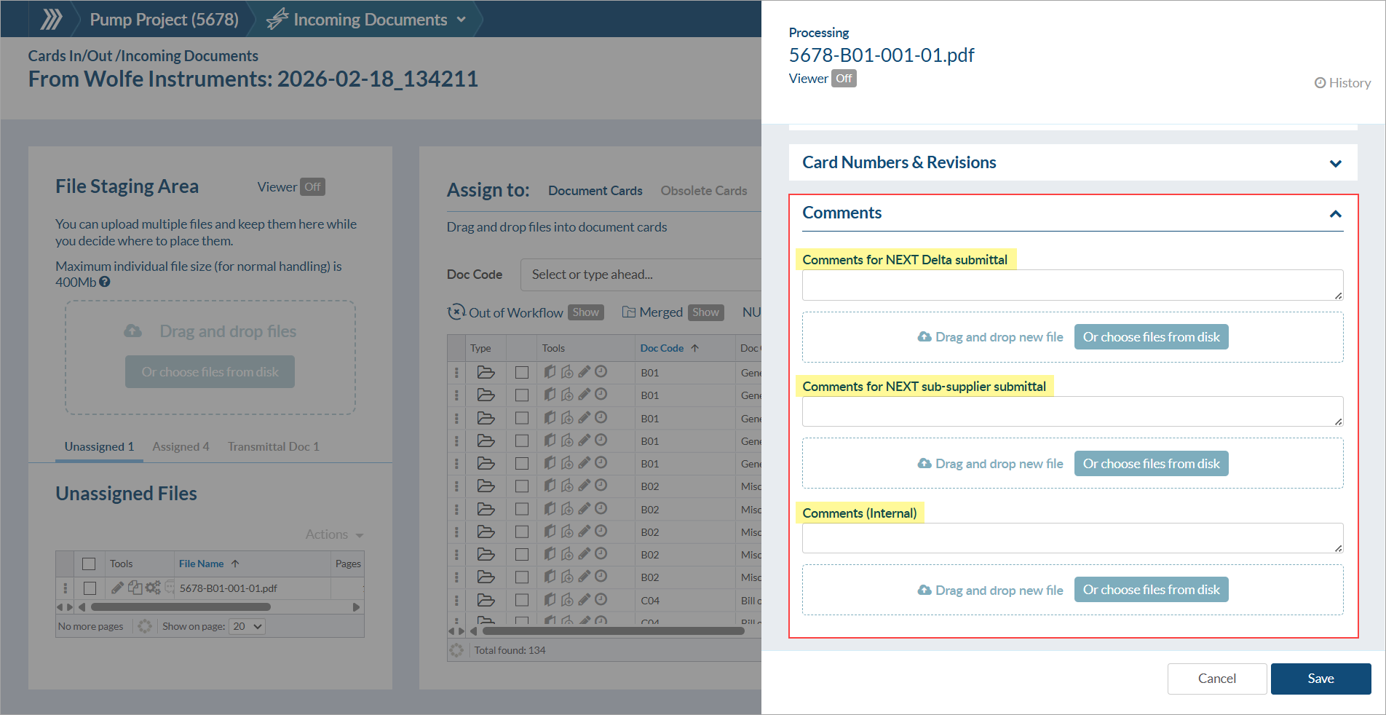The width and height of the screenshot is (1386, 715).
Task: Click the book icon in the topmost B01 row
Action: pyautogui.click(x=550, y=372)
